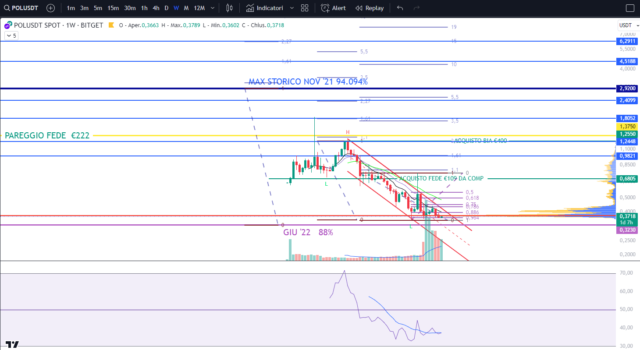Start bar Replay mode
The height and width of the screenshot is (350, 640).
(x=370, y=8)
